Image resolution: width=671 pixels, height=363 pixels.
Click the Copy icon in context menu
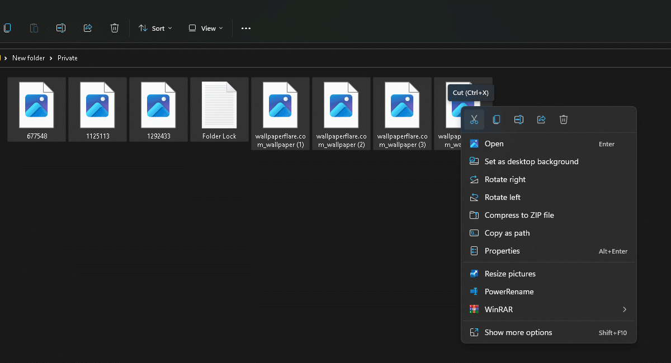point(497,120)
